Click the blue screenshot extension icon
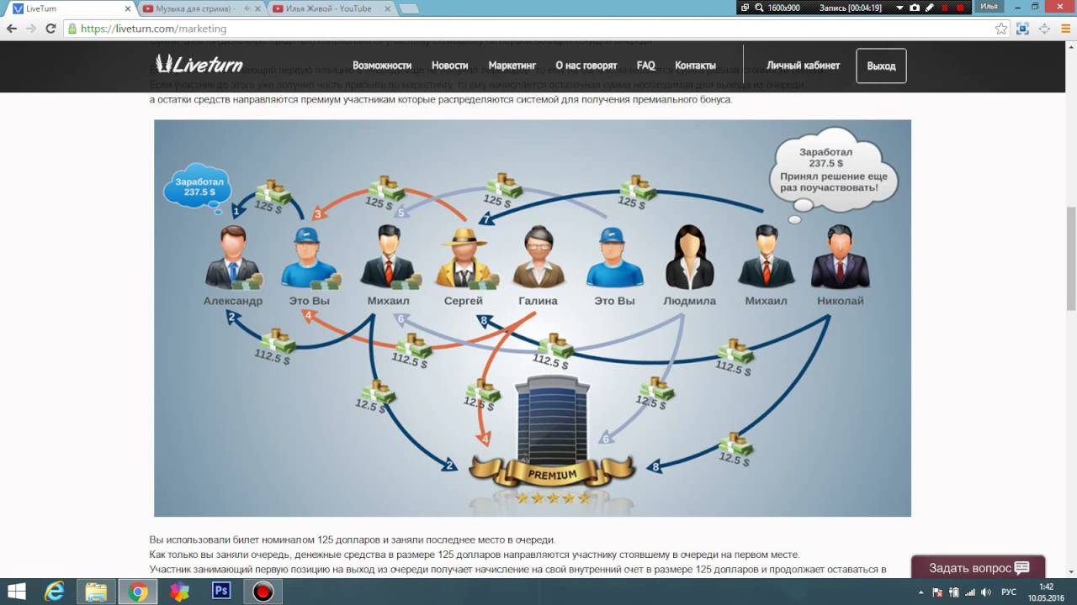This screenshot has height=605, width=1077. click(1023, 28)
